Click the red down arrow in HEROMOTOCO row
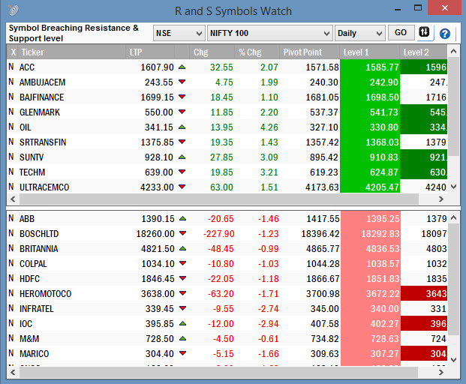Image resolution: width=466 pixels, height=384 pixels. 182,294
